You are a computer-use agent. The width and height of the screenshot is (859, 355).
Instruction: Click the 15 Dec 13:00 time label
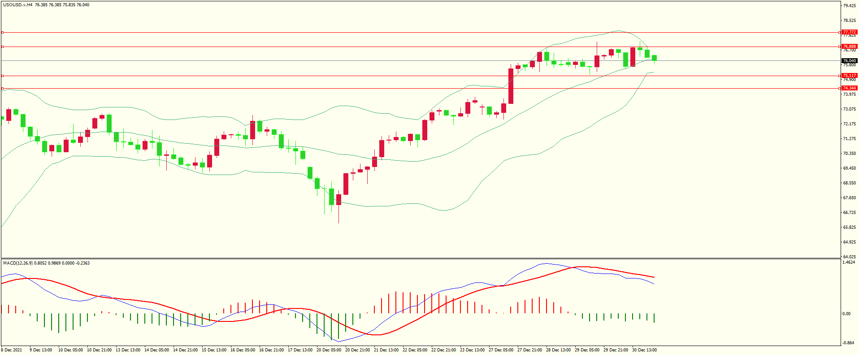point(214,350)
